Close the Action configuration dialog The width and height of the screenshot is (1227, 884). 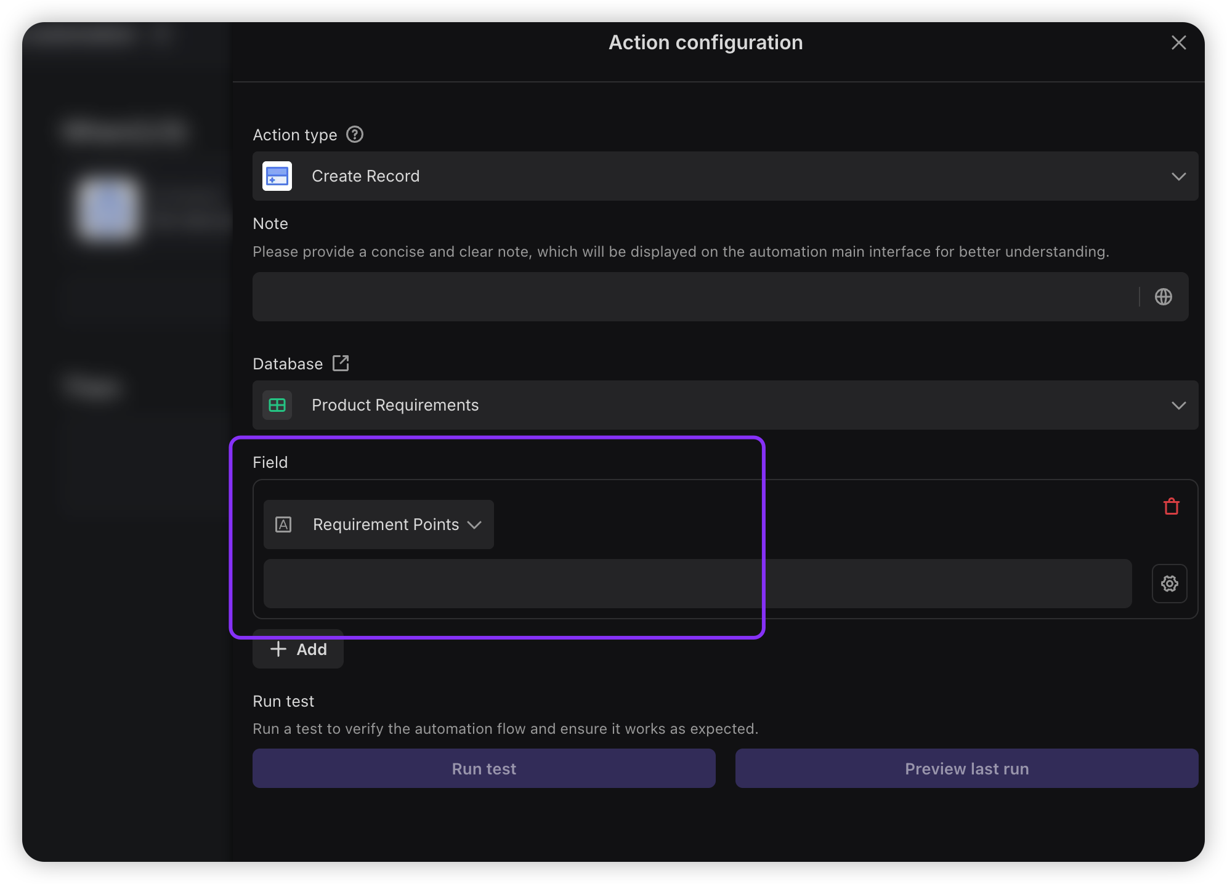(1178, 42)
